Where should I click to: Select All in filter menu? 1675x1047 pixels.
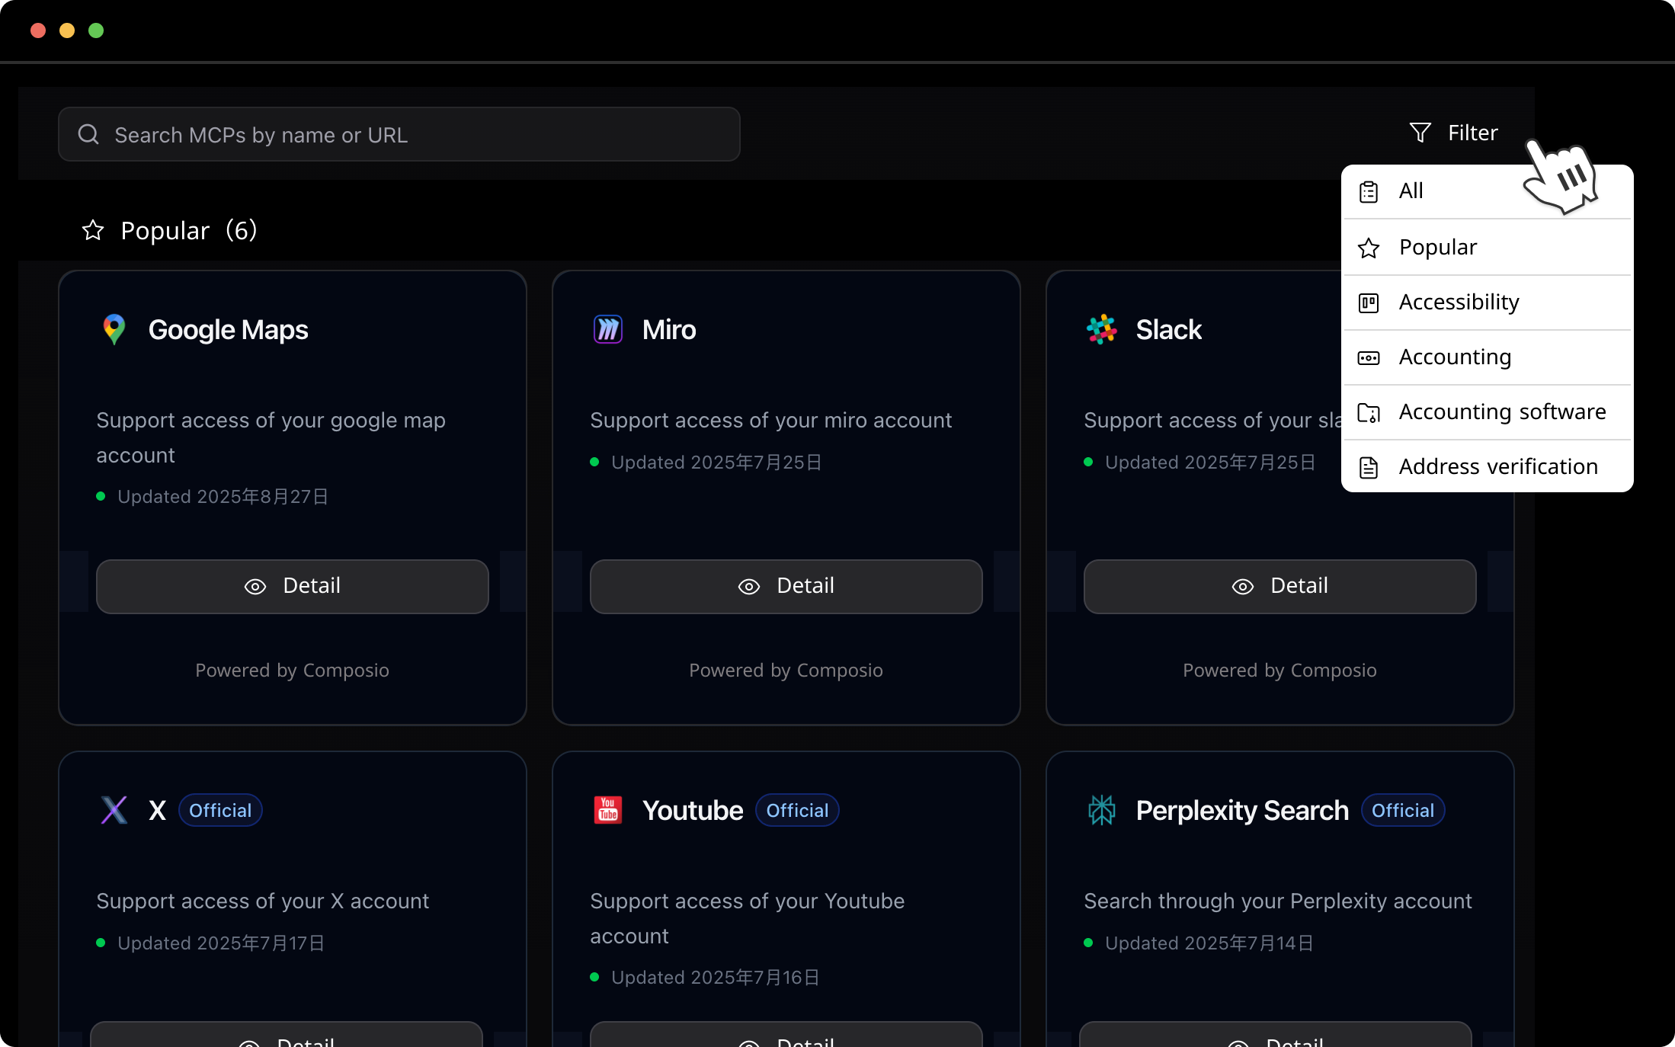tap(1411, 191)
